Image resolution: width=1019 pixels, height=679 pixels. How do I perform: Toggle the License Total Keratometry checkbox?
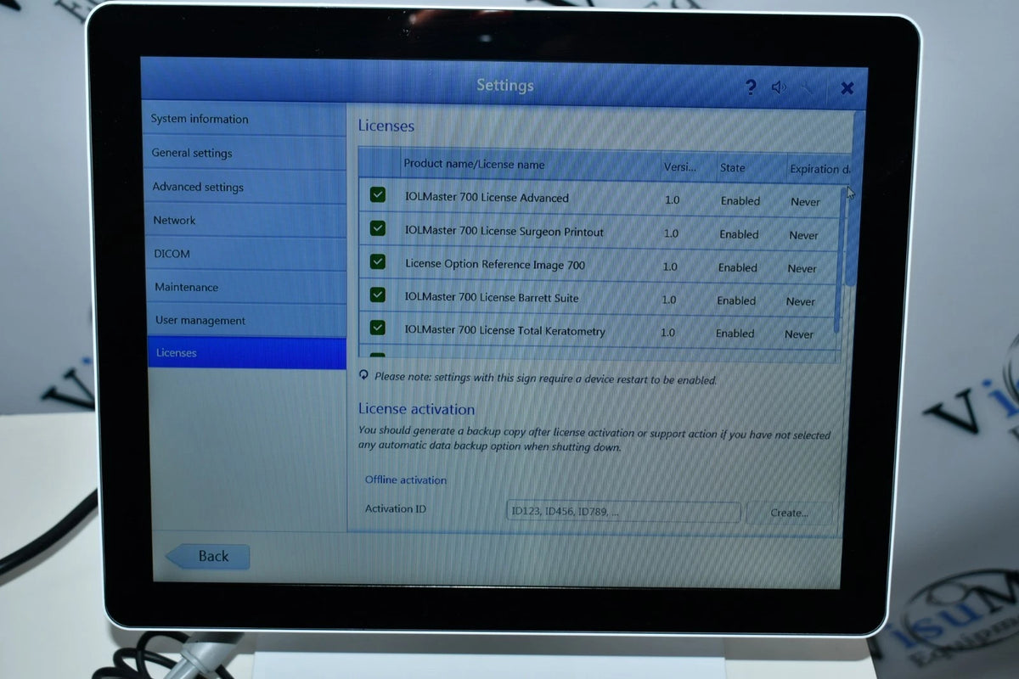coord(378,328)
